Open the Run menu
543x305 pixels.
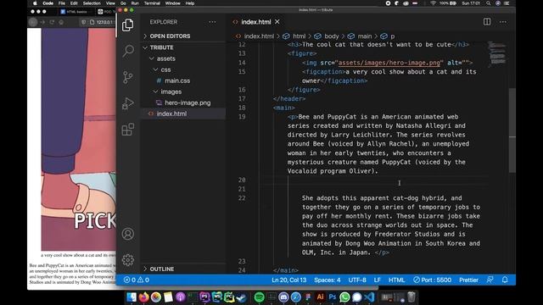135,3
